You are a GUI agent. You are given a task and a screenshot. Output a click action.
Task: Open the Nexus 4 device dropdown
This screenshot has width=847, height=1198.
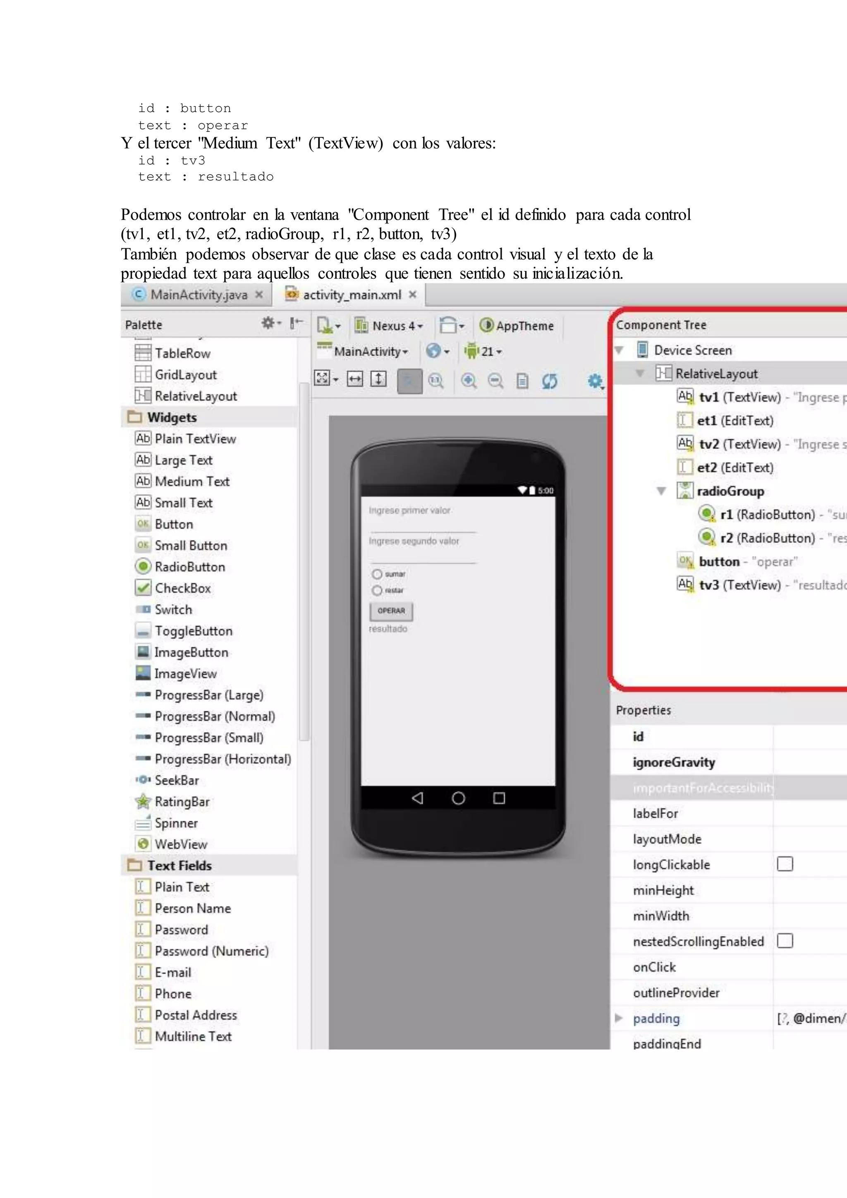tap(389, 326)
